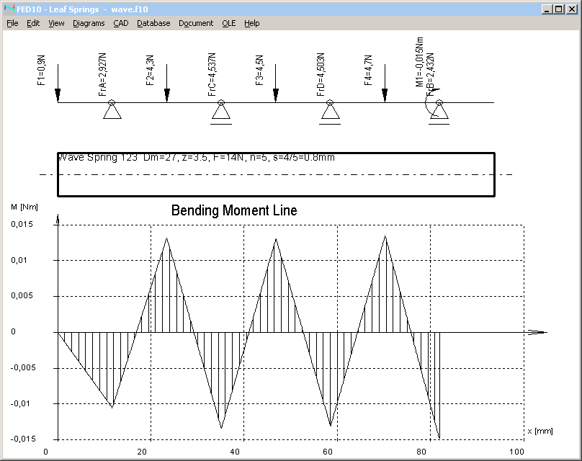Show the Document menu
582x461 pixels.
(x=196, y=23)
